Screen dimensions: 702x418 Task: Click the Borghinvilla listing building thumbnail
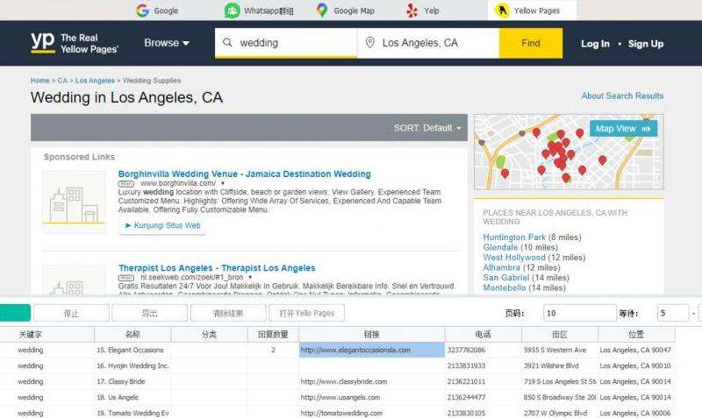click(74, 201)
